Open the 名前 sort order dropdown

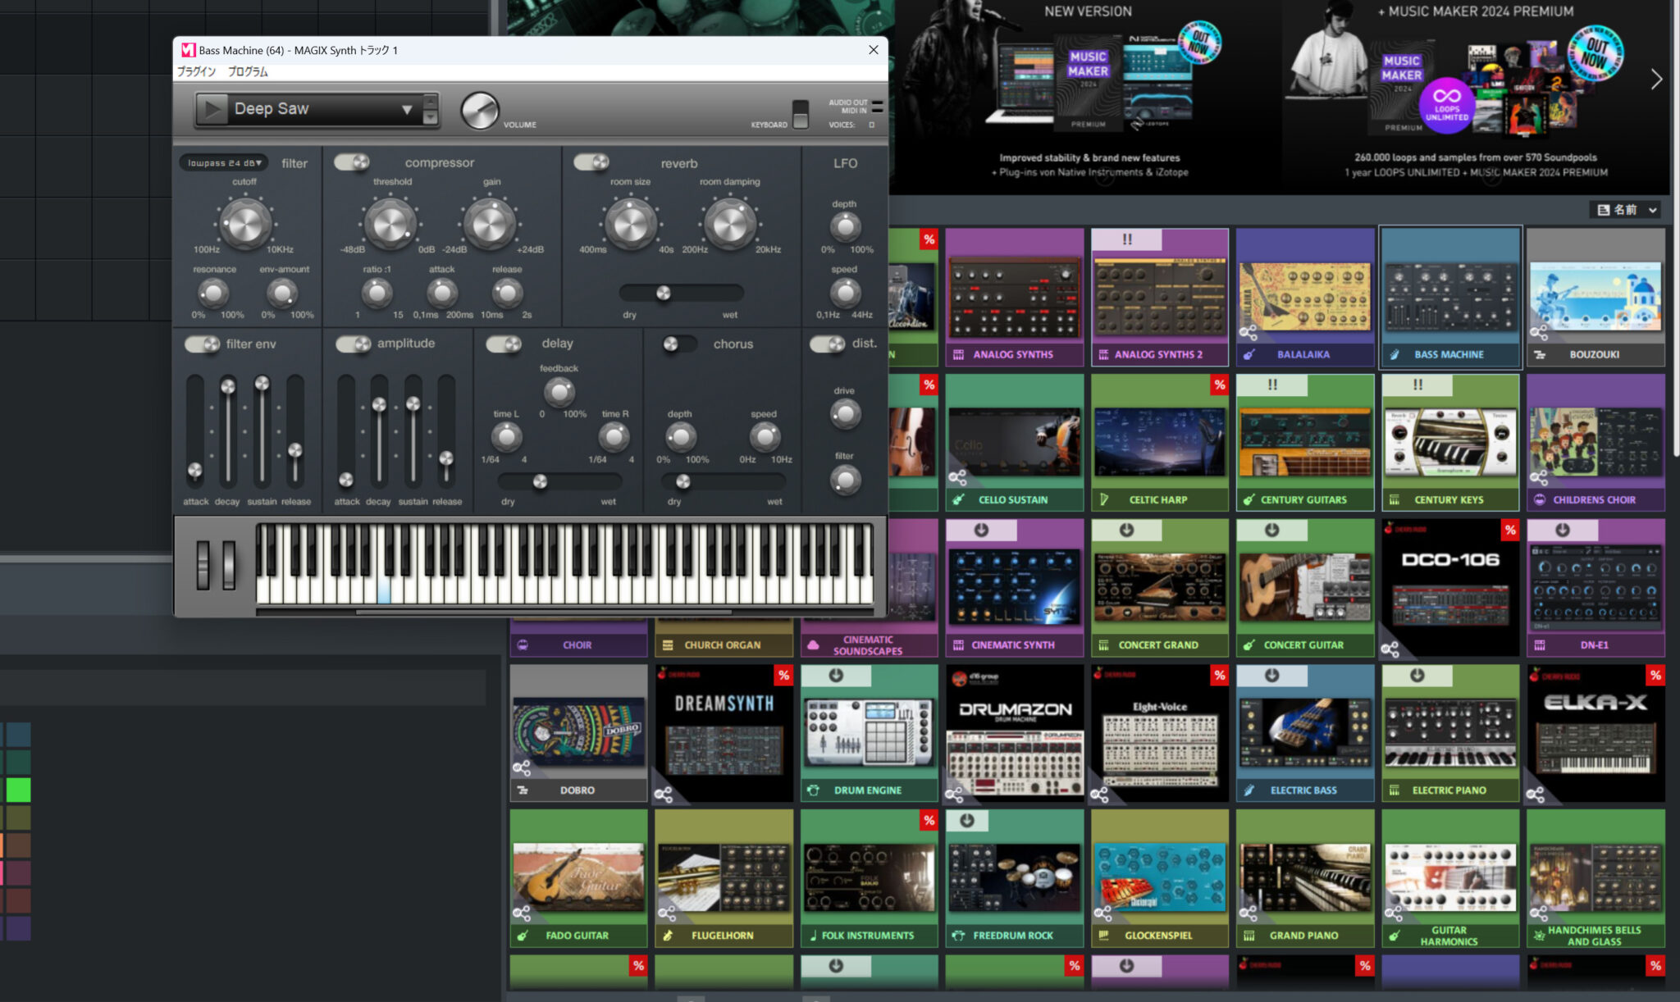click(1627, 210)
